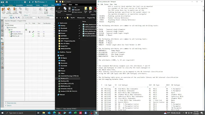
Task: Click Create Operation in NX ribbon
Action: [15, 11]
